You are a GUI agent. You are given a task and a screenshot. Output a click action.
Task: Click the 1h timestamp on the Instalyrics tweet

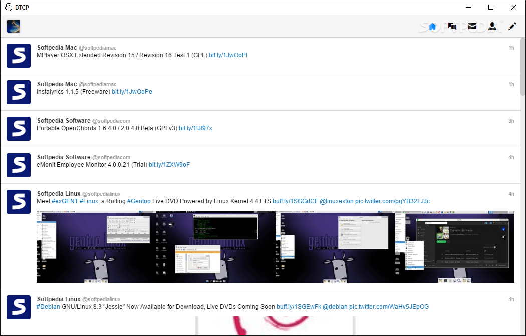click(511, 84)
